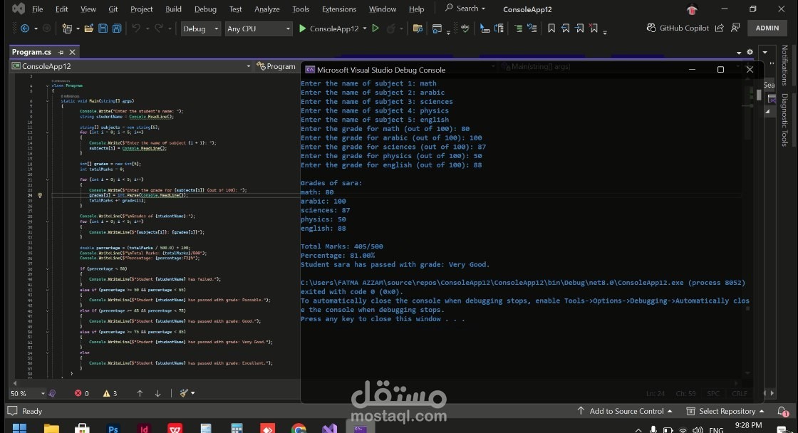Click the Save All icon
Viewport: 798px width, 433px height.
pyautogui.click(x=117, y=28)
